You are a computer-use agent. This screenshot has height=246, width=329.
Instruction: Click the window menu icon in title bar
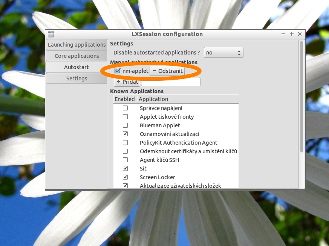51,34
